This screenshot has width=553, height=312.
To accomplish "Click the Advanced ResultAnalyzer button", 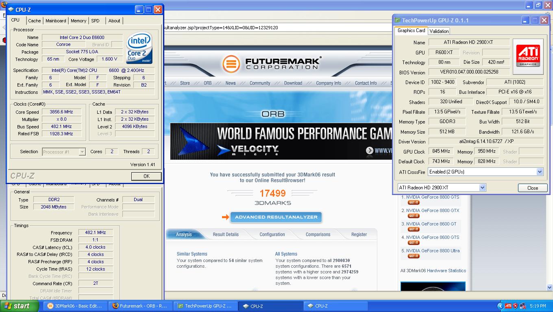I will [x=276, y=217].
